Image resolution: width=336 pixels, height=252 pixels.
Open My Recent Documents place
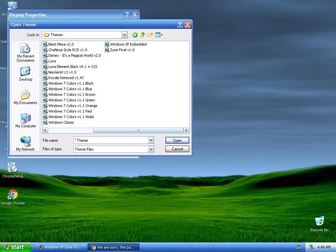(x=26, y=52)
